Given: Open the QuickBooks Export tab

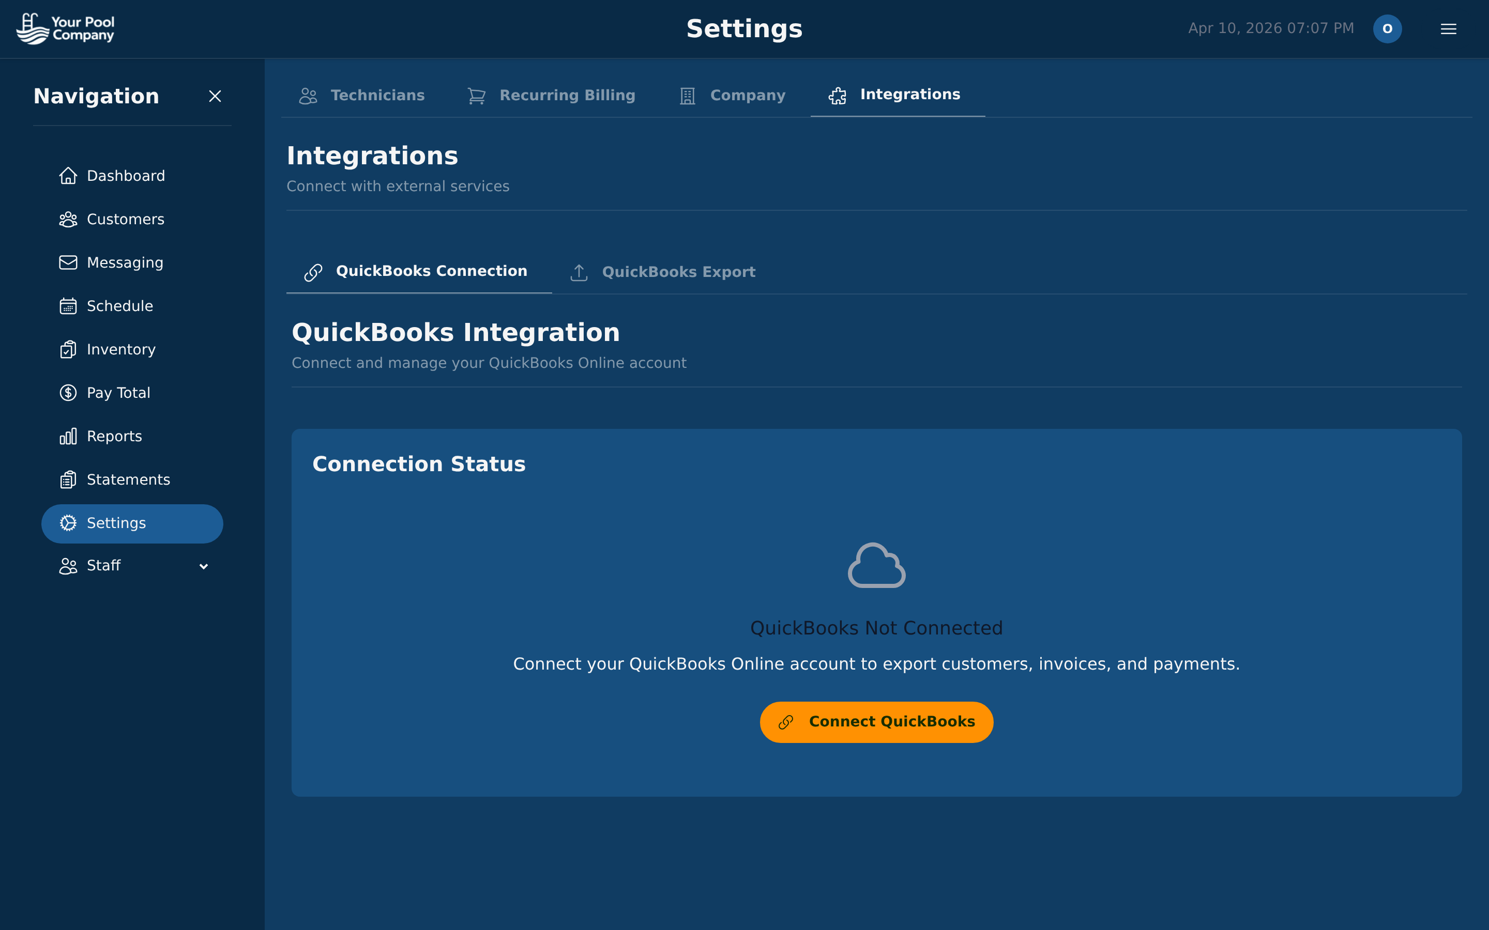Looking at the screenshot, I should click(662, 271).
